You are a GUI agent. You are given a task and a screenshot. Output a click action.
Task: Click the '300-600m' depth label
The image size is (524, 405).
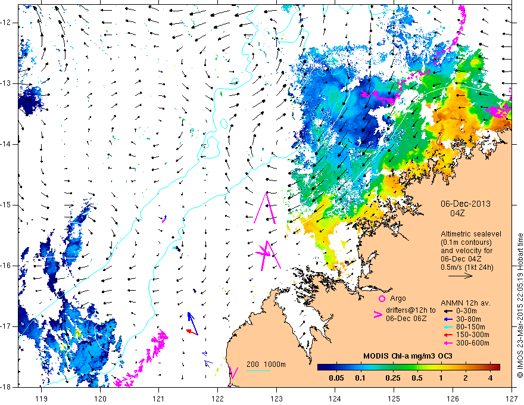point(473,343)
